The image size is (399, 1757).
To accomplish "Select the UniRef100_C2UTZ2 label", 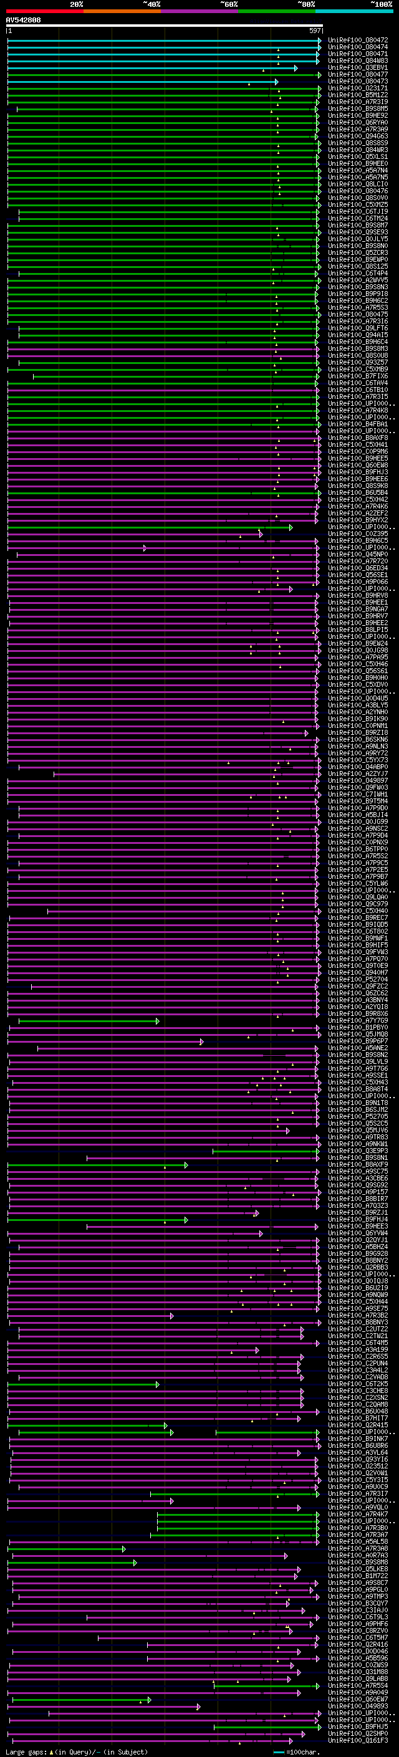I will [358, 1329].
